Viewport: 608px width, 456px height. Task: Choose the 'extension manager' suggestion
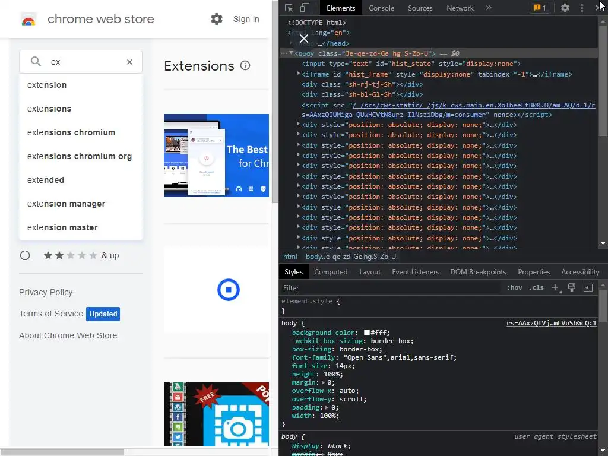point(81,204)
